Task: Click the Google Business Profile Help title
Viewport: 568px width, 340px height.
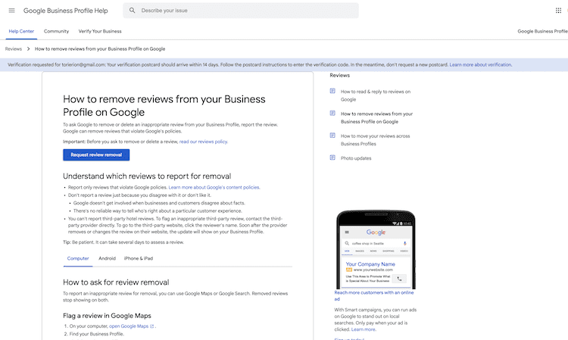Action: [66, 11]
